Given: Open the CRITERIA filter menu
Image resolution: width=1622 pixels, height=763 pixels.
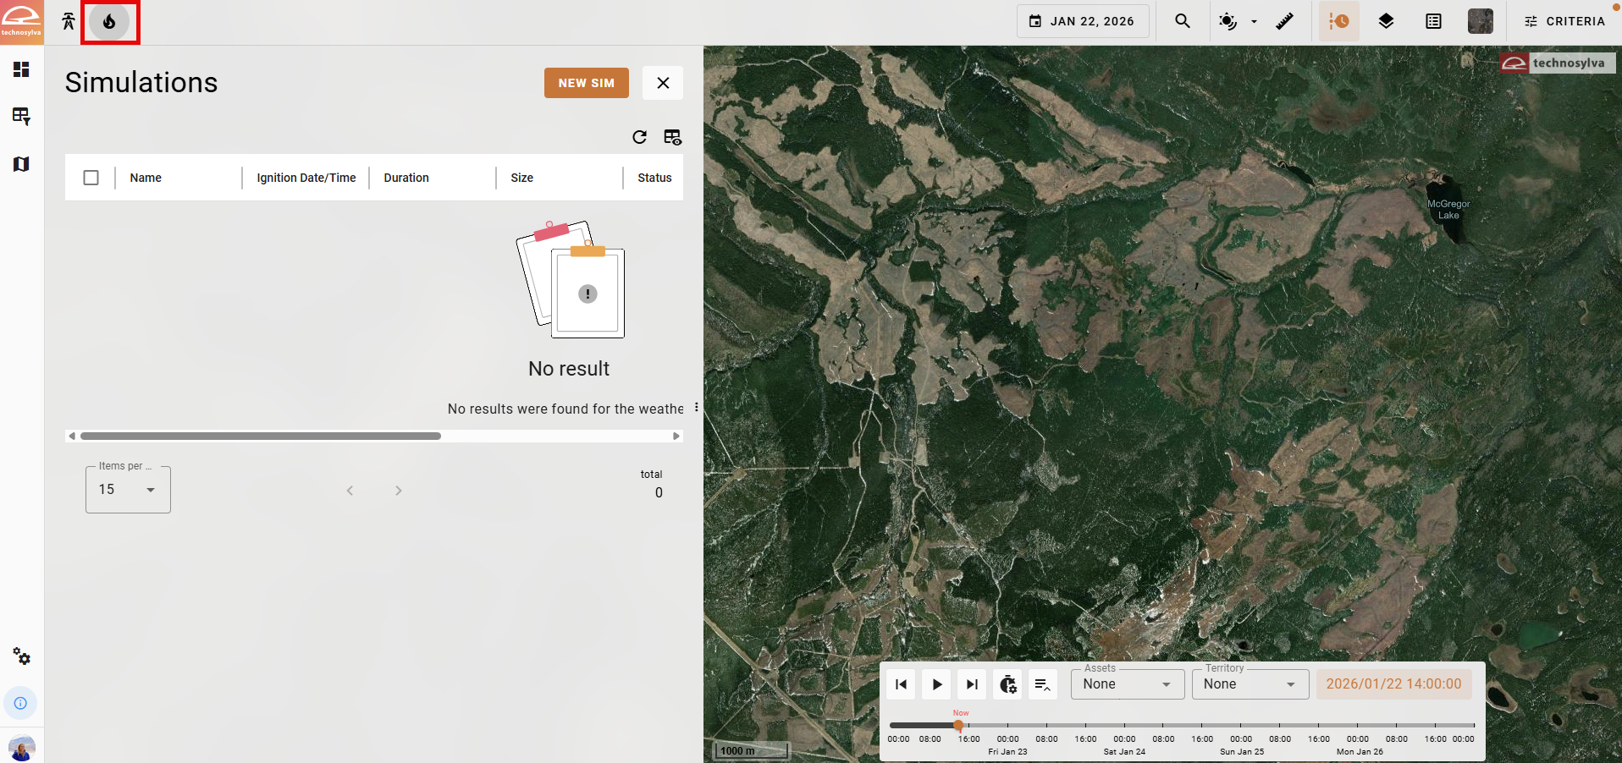Looking at the screenshot, I should 1564,21.
